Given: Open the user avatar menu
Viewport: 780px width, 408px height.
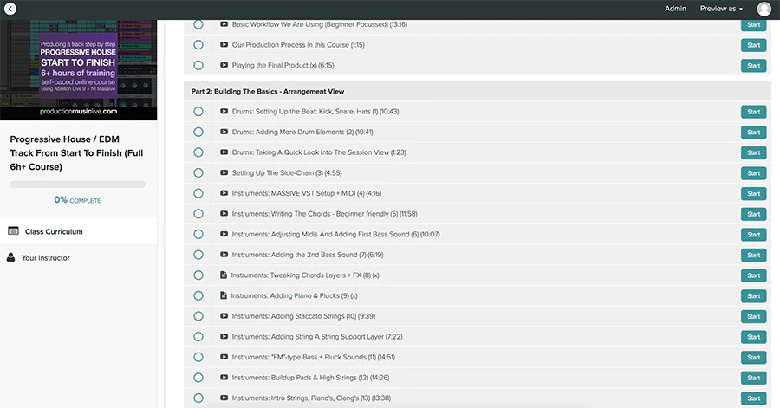Looking at the screenshot, I should coord(764,9).
